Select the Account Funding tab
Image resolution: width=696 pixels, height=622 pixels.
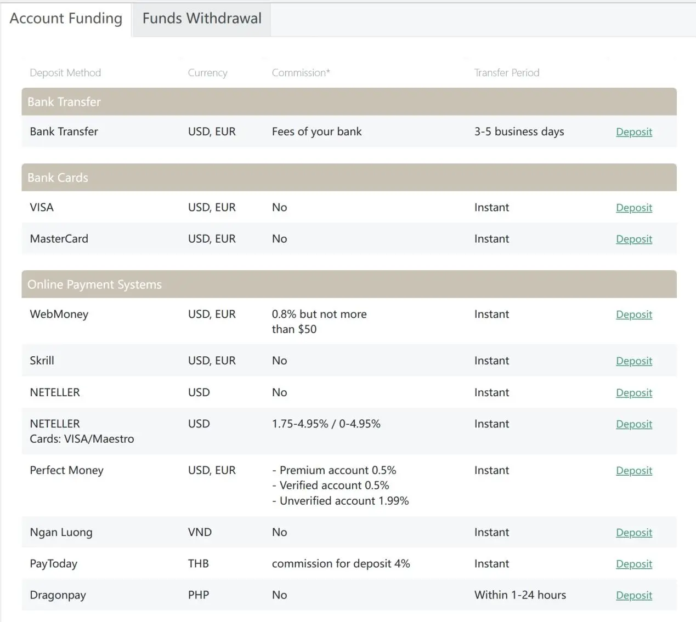tap(66, 19)
